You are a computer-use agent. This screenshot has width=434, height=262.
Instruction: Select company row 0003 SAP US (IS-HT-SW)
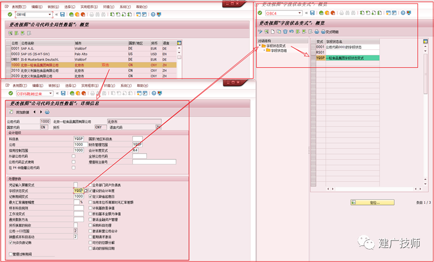click(93, 54)
